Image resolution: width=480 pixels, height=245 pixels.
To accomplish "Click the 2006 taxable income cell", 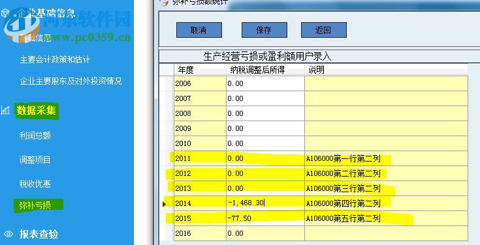I will [265, 83].
